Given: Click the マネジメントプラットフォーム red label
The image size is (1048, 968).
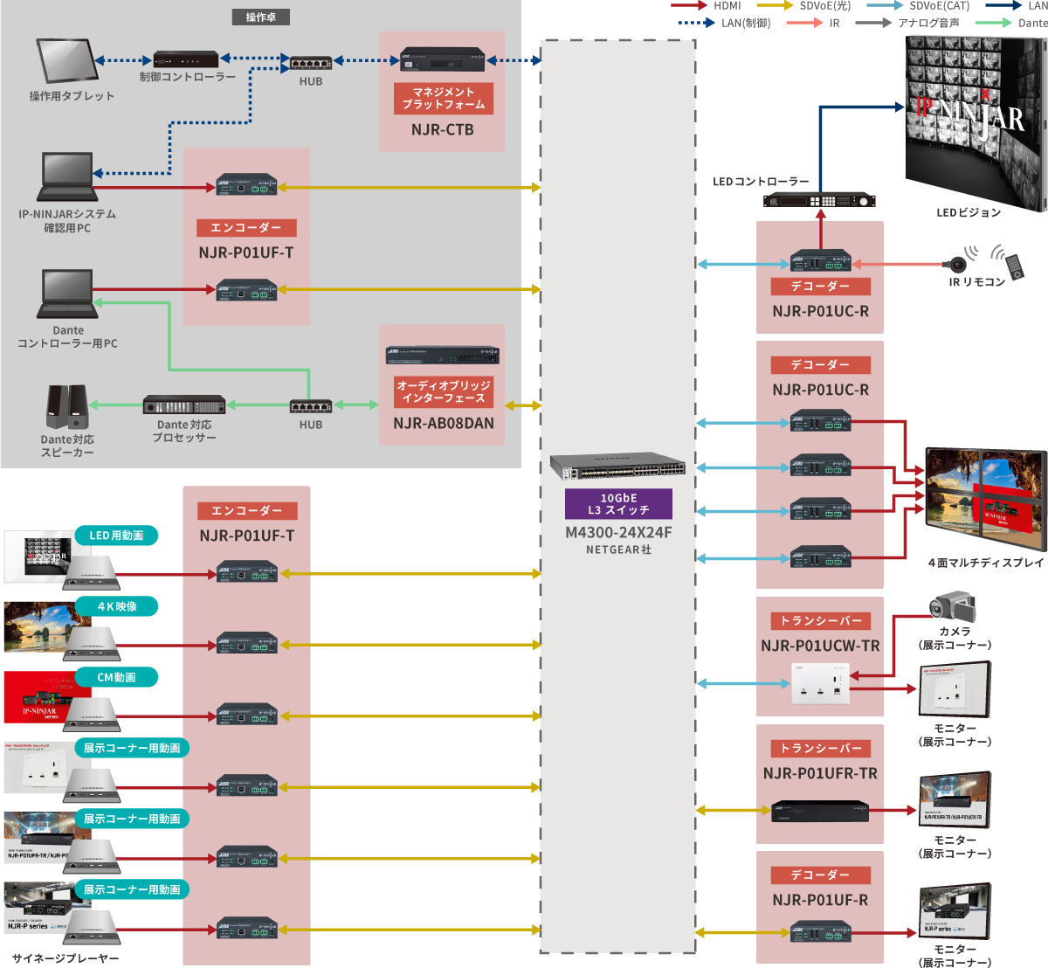Looking at the screenshot, I should [x=443, y=99].
